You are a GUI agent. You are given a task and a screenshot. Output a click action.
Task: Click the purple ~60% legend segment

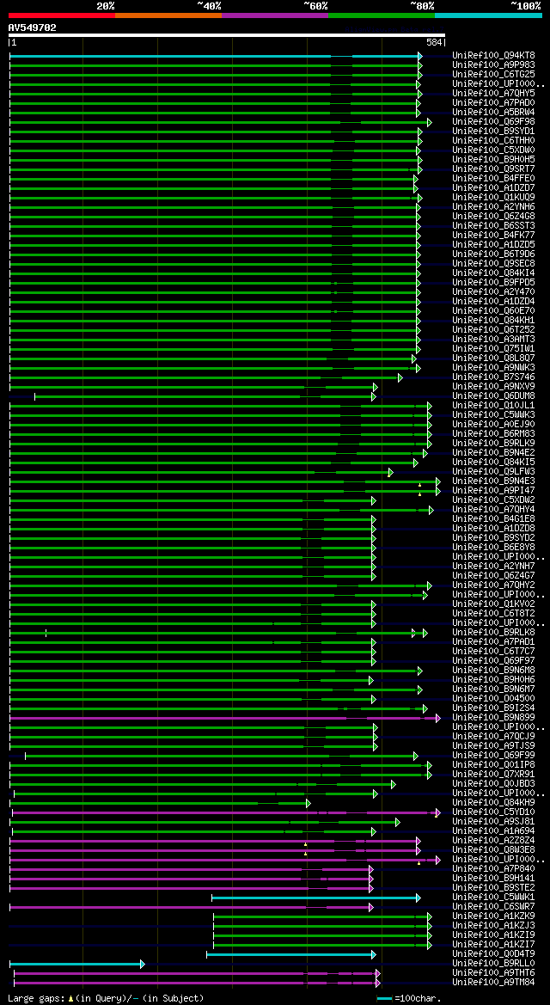coord(275,15)
